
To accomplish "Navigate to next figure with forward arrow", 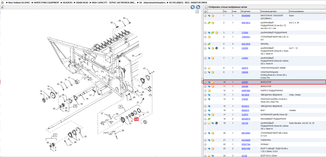I will point(198,7).
